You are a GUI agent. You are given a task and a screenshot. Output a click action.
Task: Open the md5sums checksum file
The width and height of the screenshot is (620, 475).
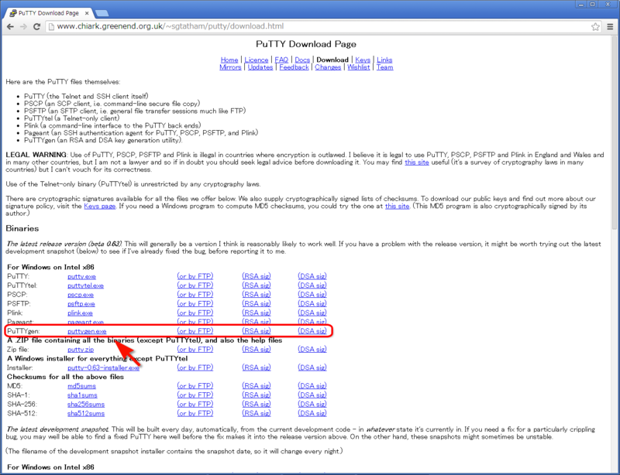pos(81,386)
